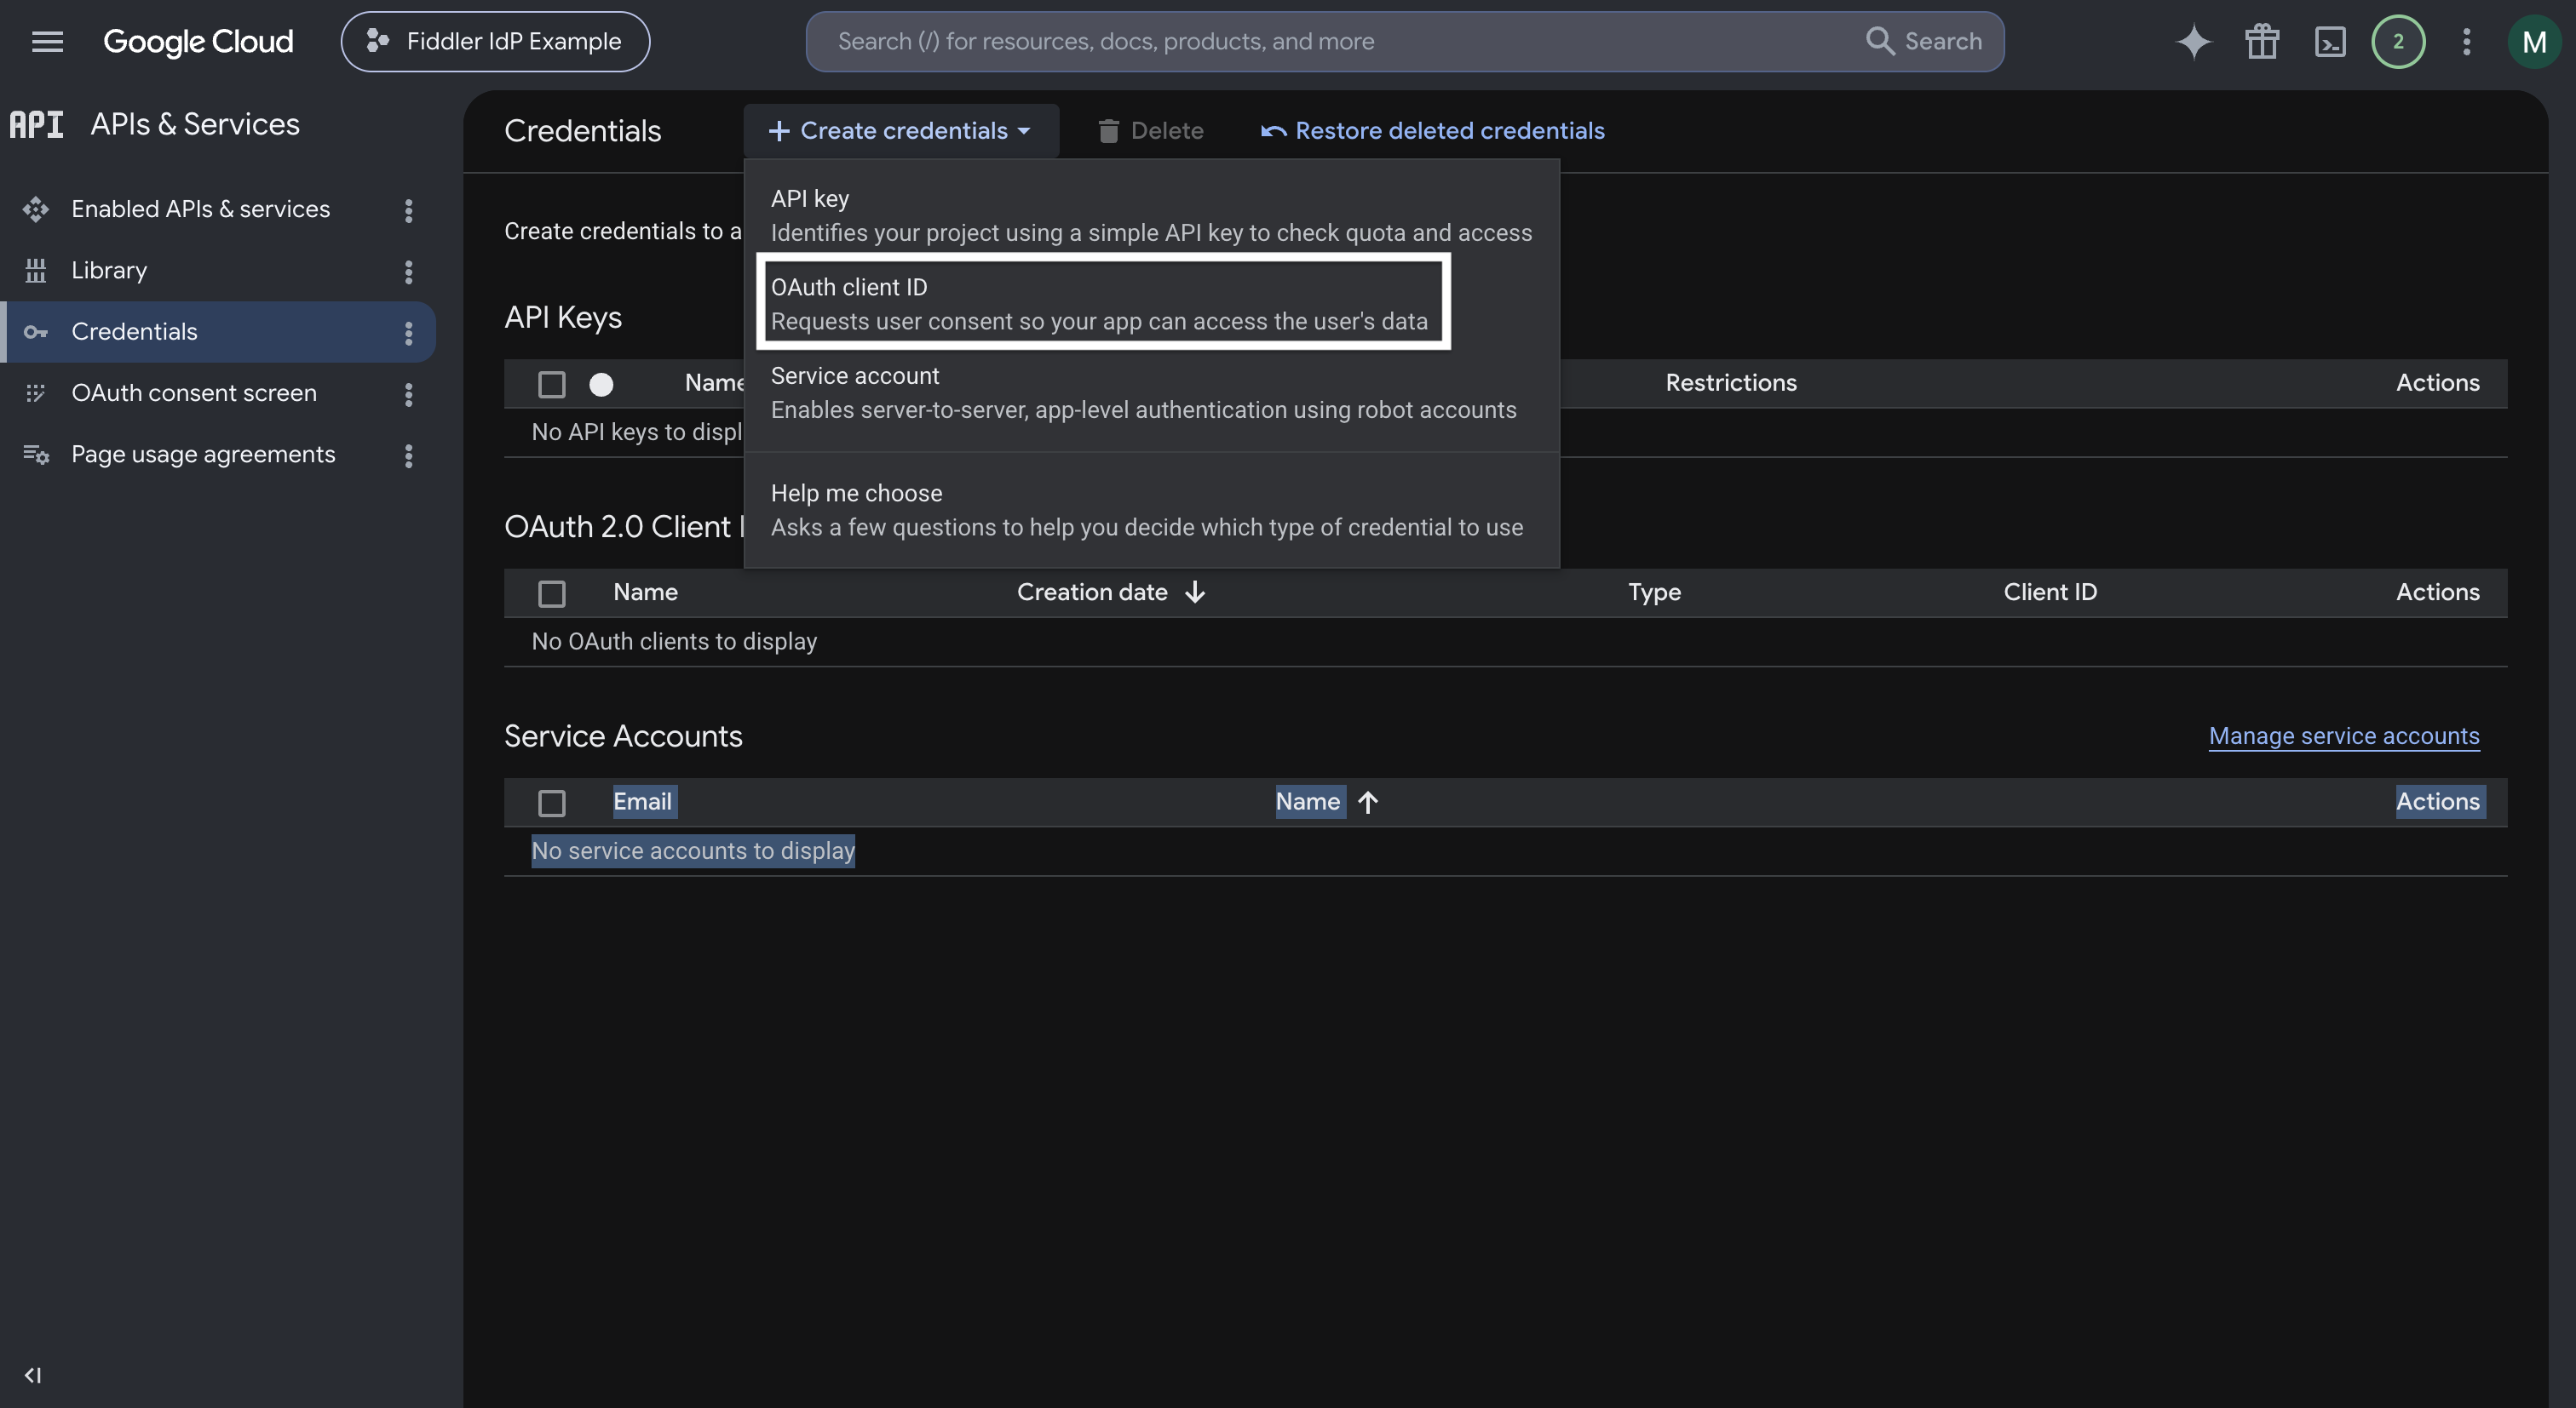Open more options for Enabled APIs & services

coord(408,210)
